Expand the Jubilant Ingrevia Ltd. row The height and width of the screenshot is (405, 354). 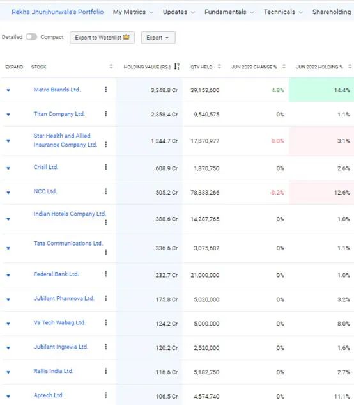8,348
